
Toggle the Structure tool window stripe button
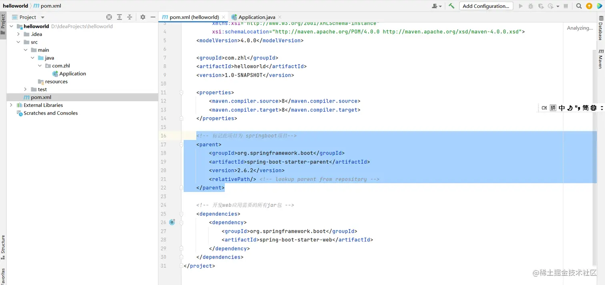[3, 247]
